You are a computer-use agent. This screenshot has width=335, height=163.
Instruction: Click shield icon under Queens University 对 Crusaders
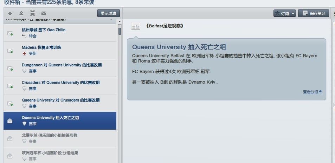pyautogui.click(x=24, y=106)
